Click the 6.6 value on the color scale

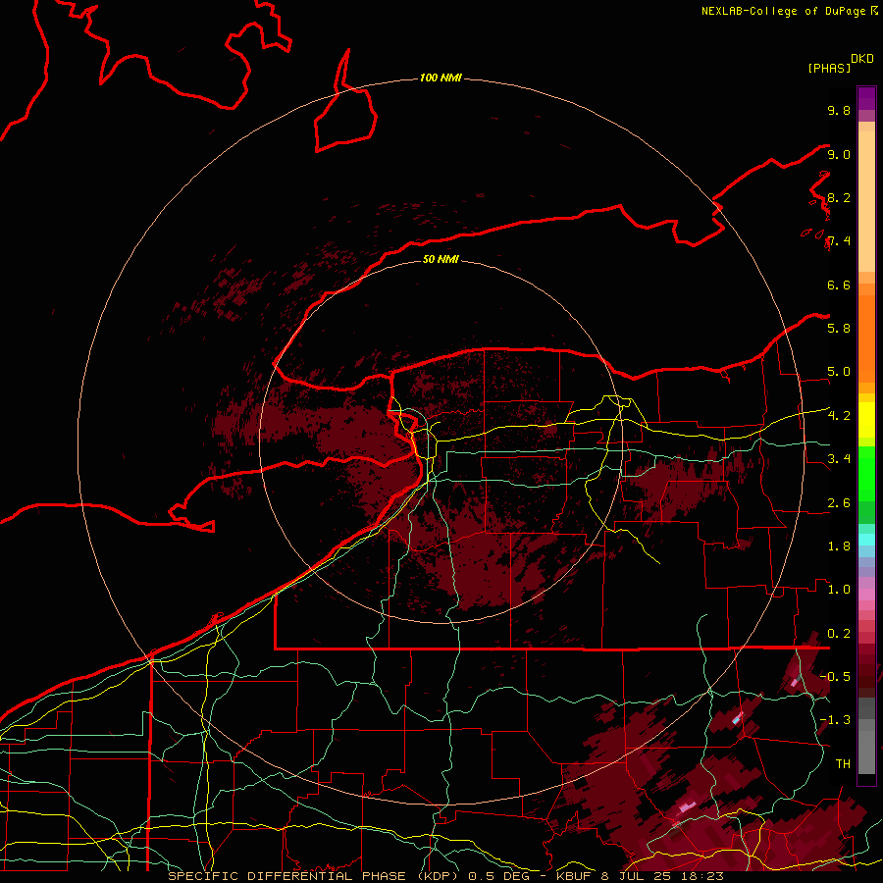[x=839, y=285]
